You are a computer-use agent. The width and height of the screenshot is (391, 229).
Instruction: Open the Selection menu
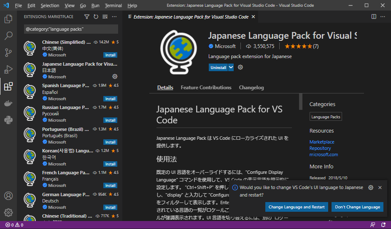click(50, 5)
